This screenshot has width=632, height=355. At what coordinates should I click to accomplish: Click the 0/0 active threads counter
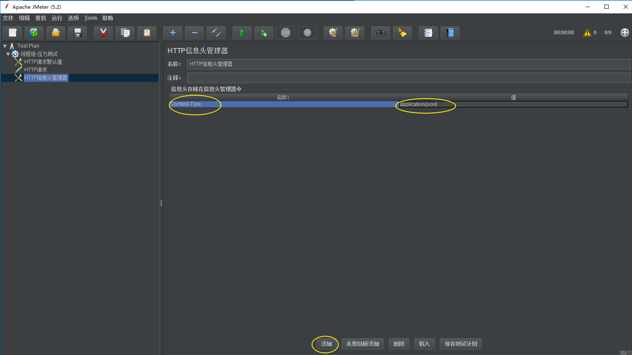pos(608,33)
